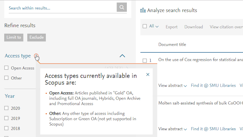Click the Exclude button
Screen dimensions: 243x137
tap(36, 37)
